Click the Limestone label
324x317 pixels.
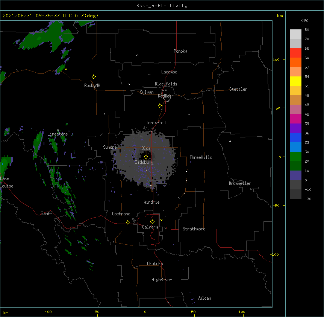point(58,134)
